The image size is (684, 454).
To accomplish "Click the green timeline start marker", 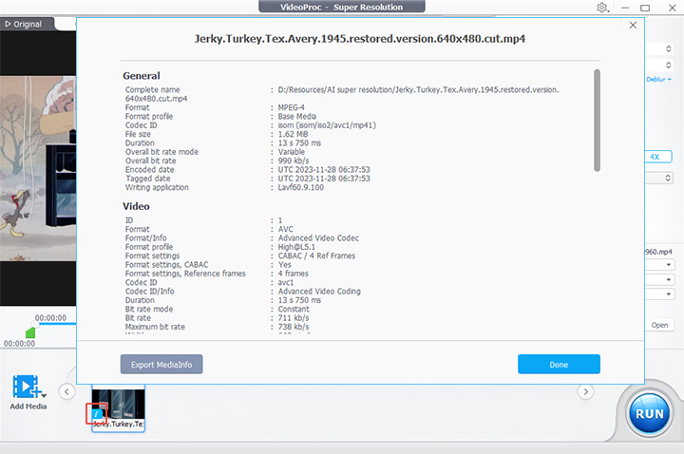I will 30,333.
